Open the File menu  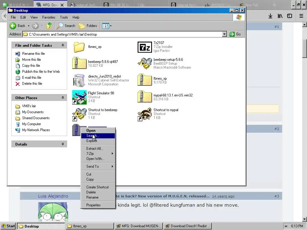tap(13, 17)
